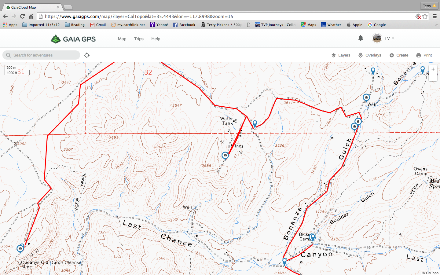
Task: Go to the Help menu
Action: point(156,39)
